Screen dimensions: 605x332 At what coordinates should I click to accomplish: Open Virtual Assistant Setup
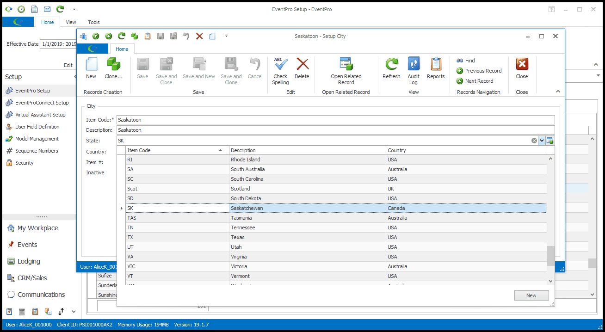(x=39, y=115)
